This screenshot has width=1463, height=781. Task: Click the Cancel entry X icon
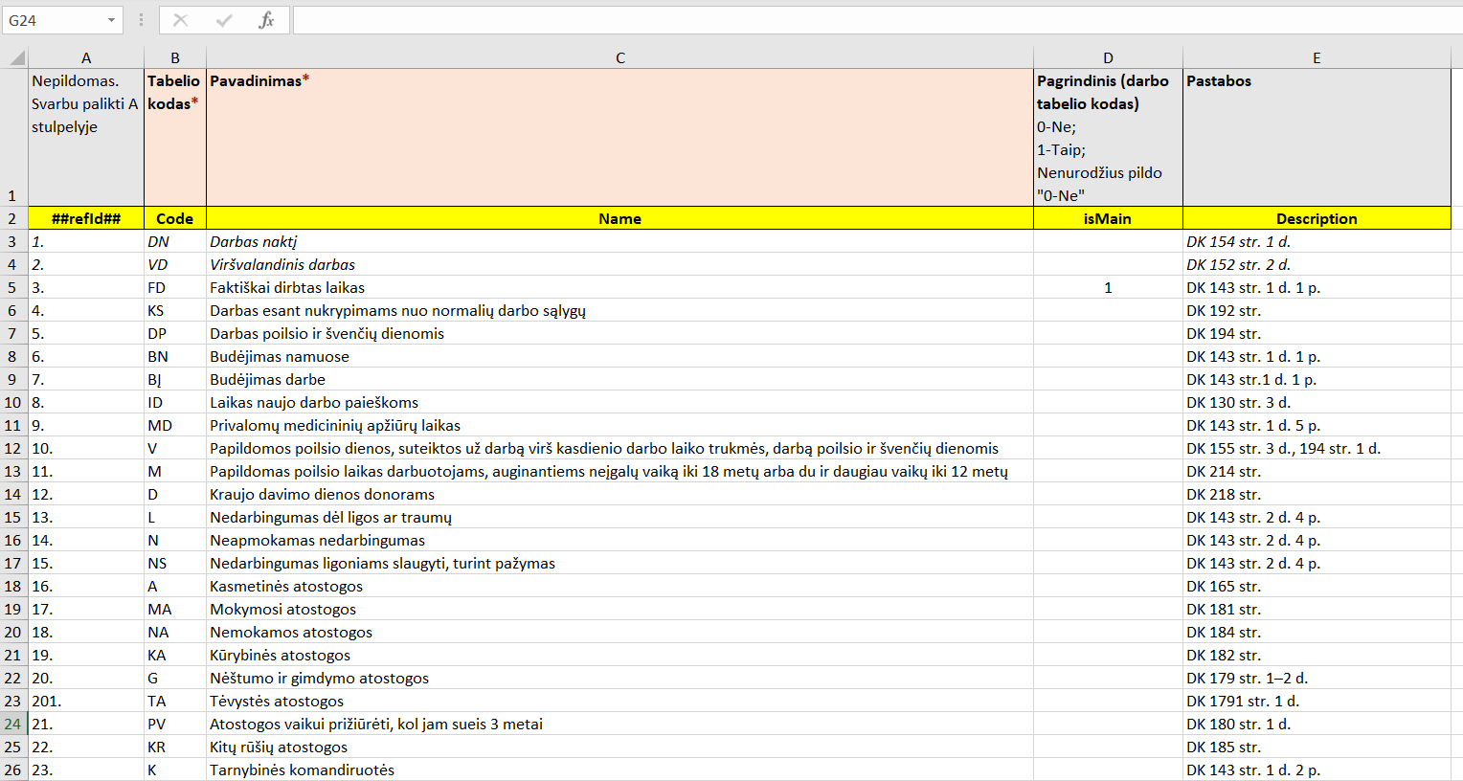(x=180, y=20)
